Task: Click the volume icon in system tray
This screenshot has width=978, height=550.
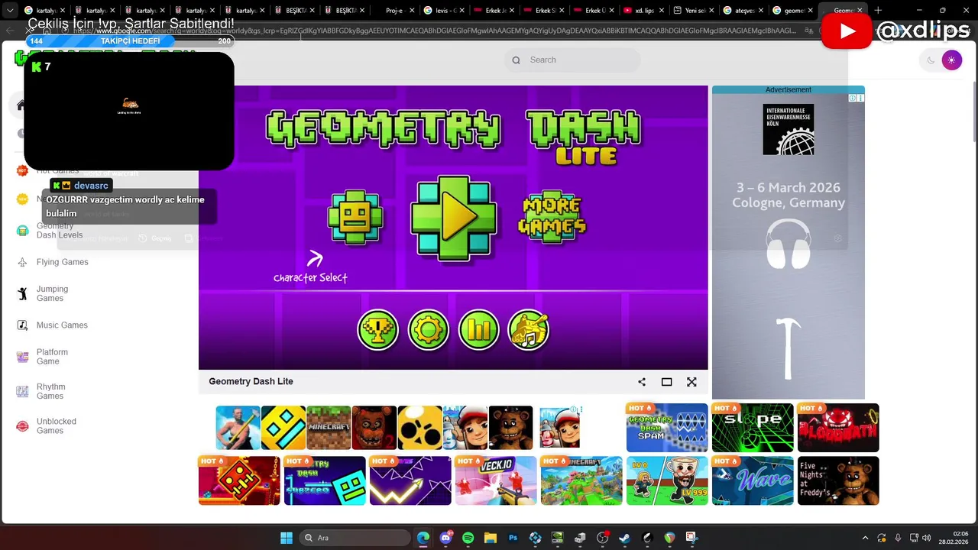Action: pos(927,538)
